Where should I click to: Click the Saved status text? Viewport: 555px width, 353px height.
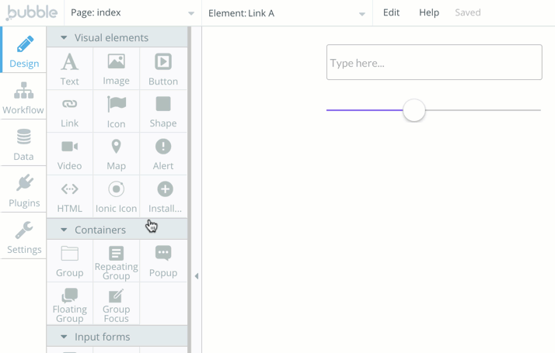click(x=468, y=12)
